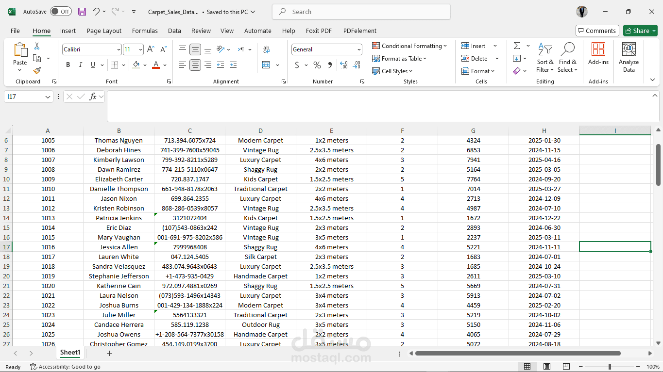This screenshot has width=663, height=372.
Task: Click the AutoSum sigma icon
Action: [x=516, y=46]
